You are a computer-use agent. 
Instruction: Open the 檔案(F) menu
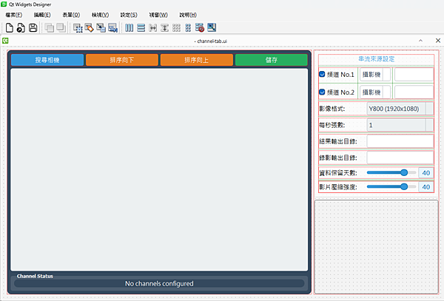[x=14, y=15]
